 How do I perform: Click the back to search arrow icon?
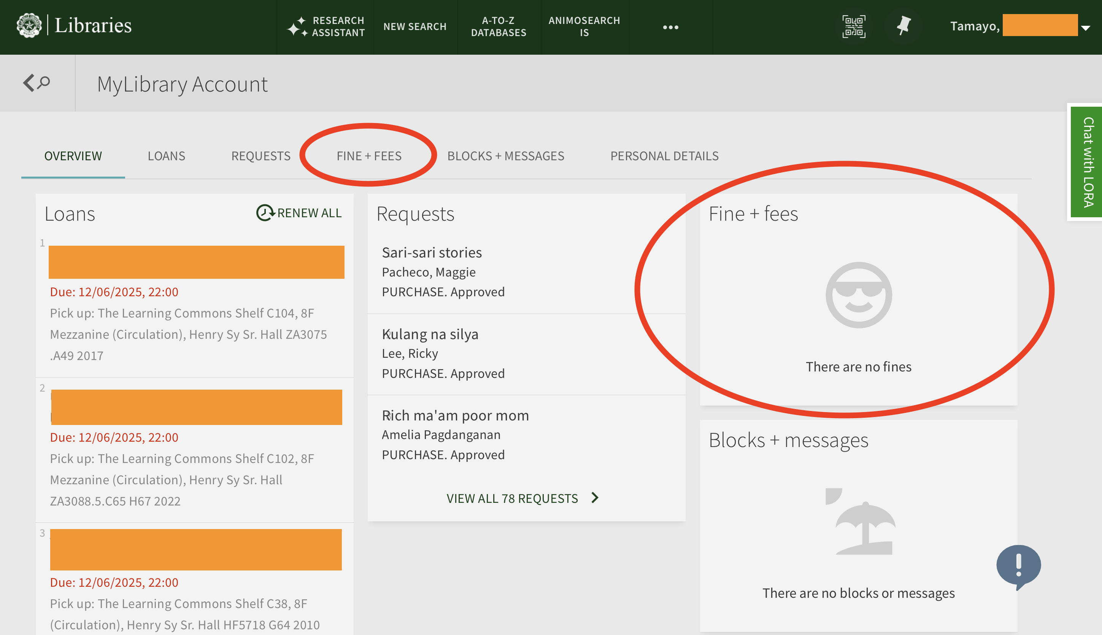tap(37, 83)
